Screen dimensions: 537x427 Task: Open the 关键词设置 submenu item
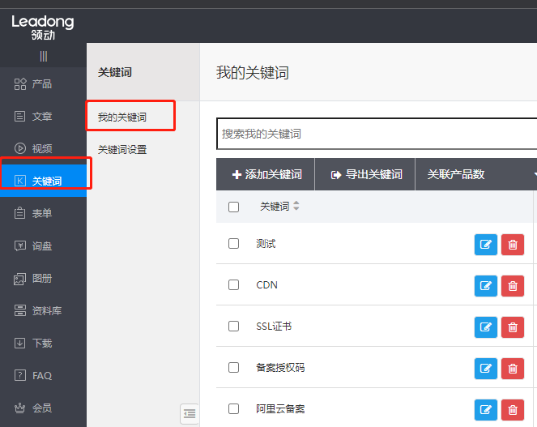pyautogui.click(x=122, y=150)
